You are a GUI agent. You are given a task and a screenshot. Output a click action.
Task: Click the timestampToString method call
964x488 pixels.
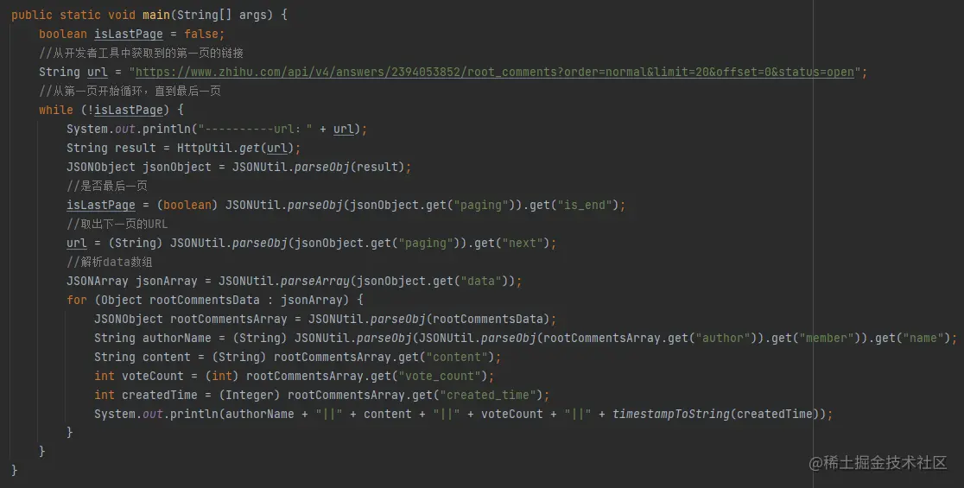pyautogui.click(x=671, y=415)
